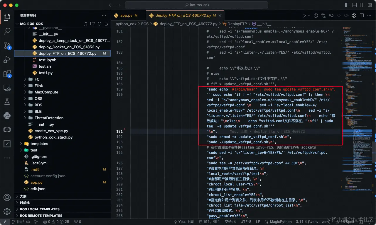The height and width of the screenshot is (225, 376).
Task: Click python_cdk in the breadcrumb
Action: point(126,24)
